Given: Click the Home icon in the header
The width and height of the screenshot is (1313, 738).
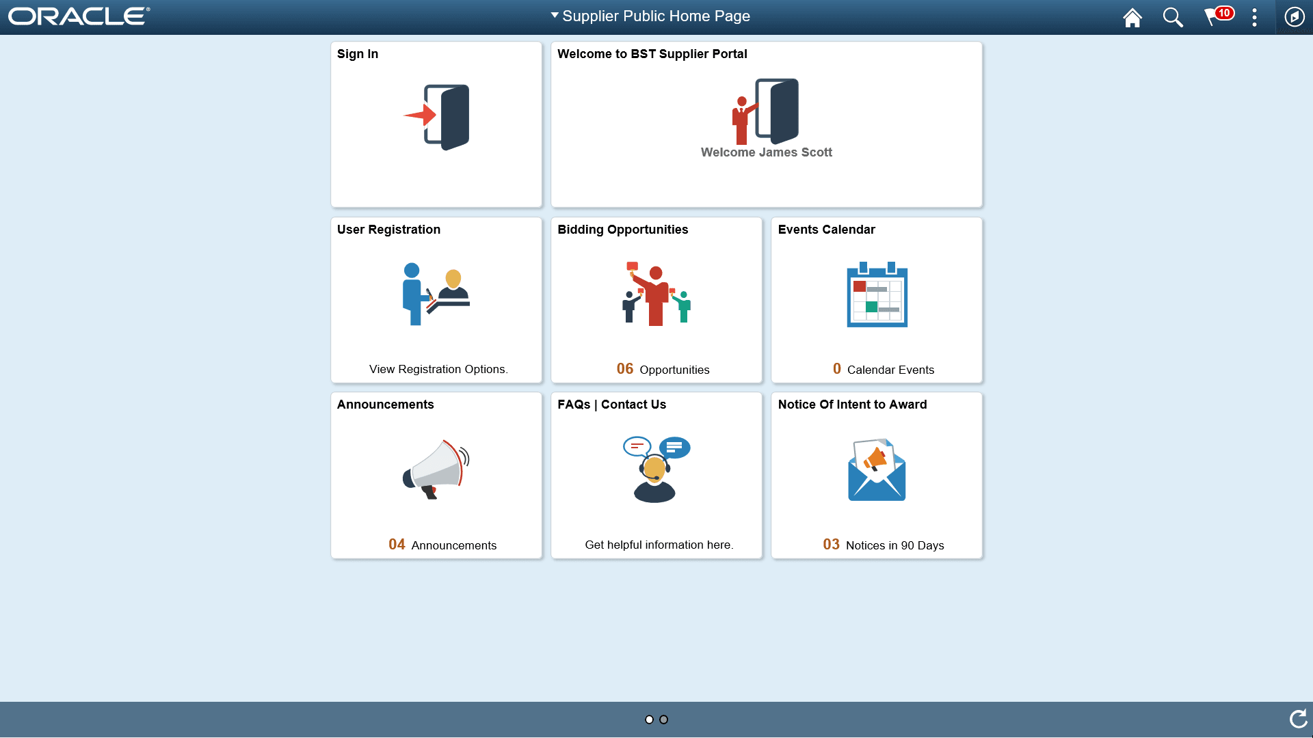Looking at the screenshot, I should pyautogui.click(x=1132, y=17).
